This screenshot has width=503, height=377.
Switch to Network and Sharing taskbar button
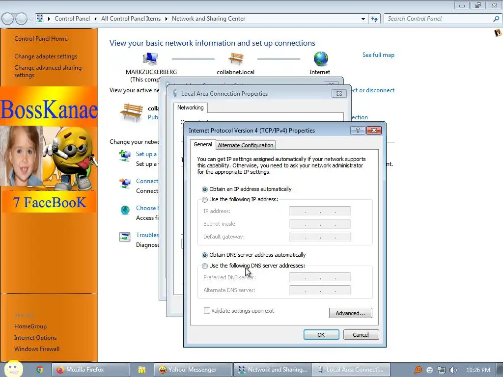[272, 370]
